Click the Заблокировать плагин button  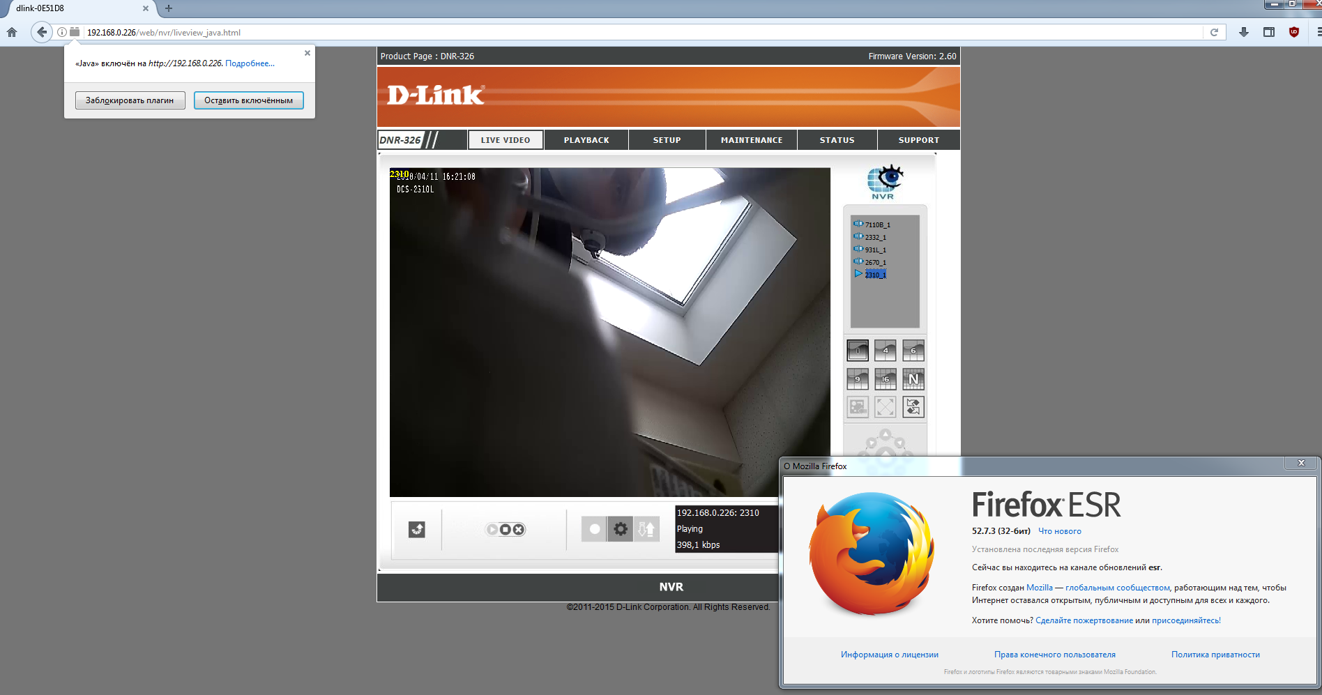pyautogui.click(x=130, y=100)
